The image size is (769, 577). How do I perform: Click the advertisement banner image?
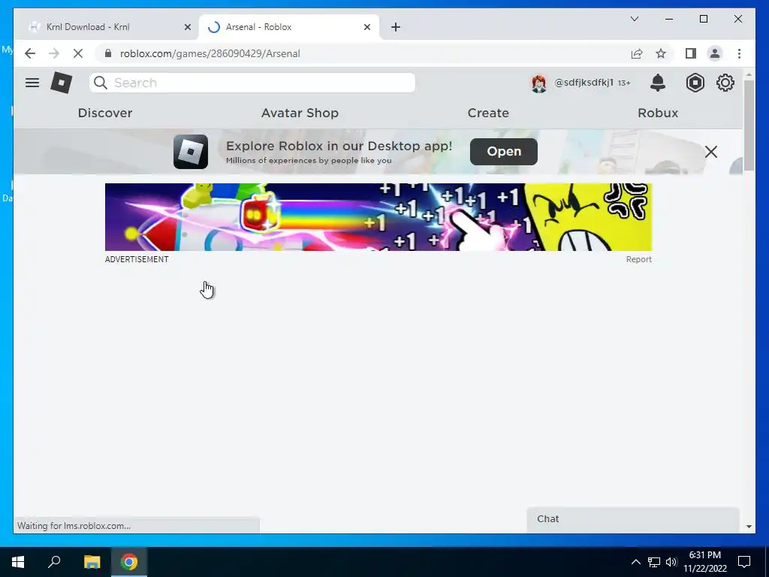point(378,217)
